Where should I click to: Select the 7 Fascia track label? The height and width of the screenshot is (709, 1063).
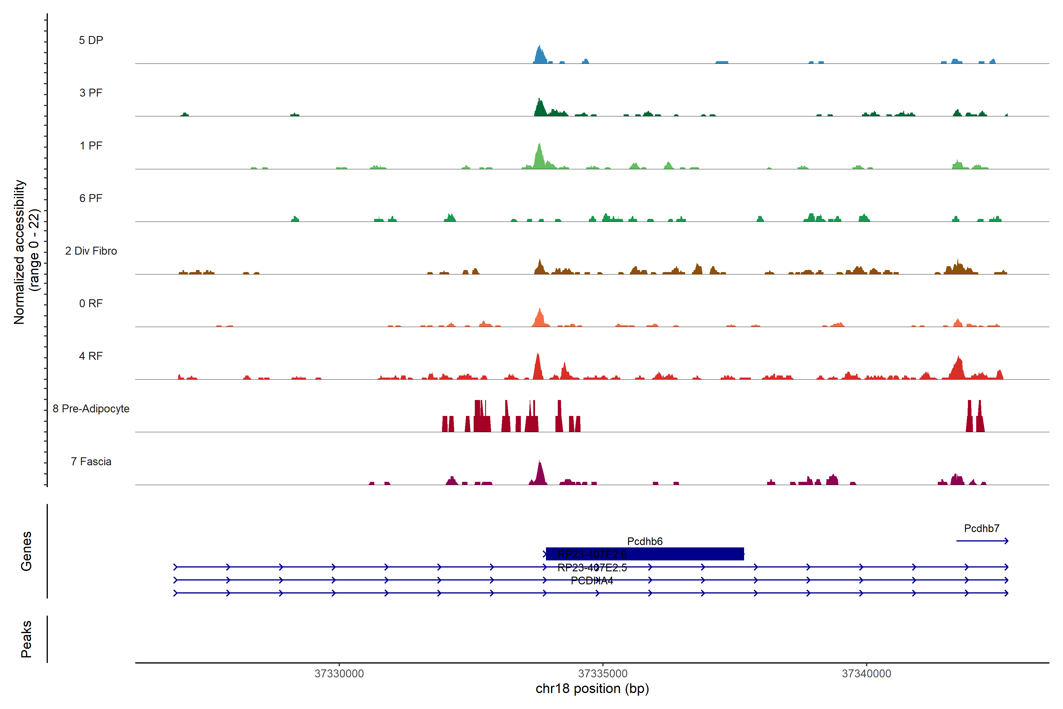click(x=91, y=462)
